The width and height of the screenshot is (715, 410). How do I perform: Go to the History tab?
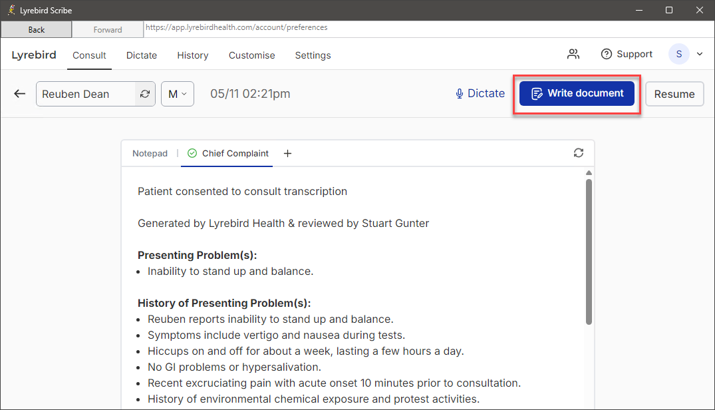[x=192, y=55]
